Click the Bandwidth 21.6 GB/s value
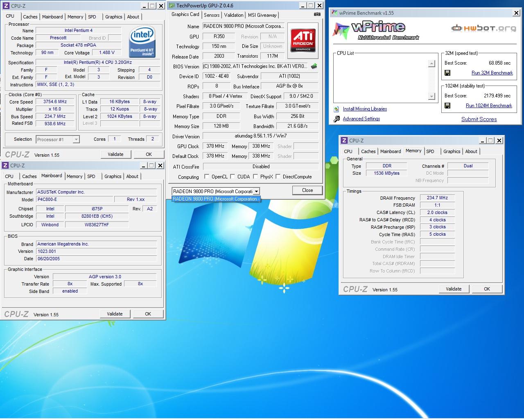Viewport: 524px width, 419px height. point(297,126)
